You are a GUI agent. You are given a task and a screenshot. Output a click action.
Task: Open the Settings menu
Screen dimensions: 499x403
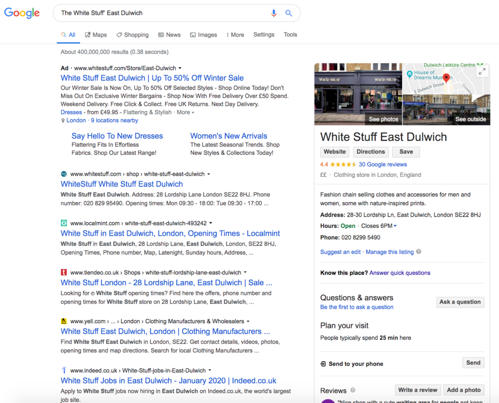pos(264,35)
